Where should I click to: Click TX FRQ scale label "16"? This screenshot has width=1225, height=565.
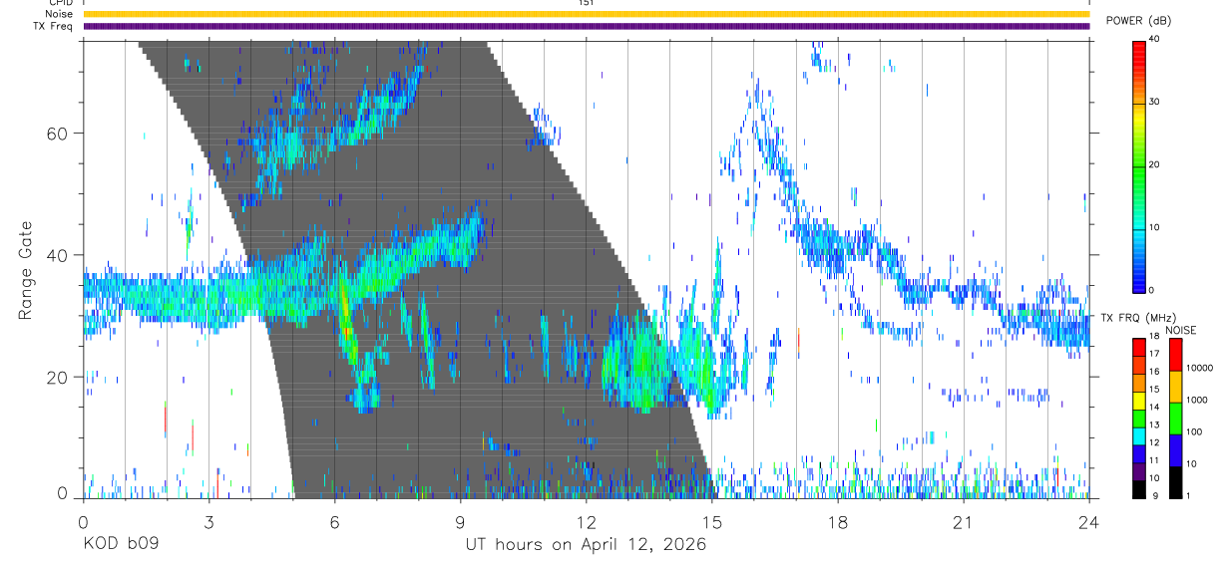[1153, 372]
